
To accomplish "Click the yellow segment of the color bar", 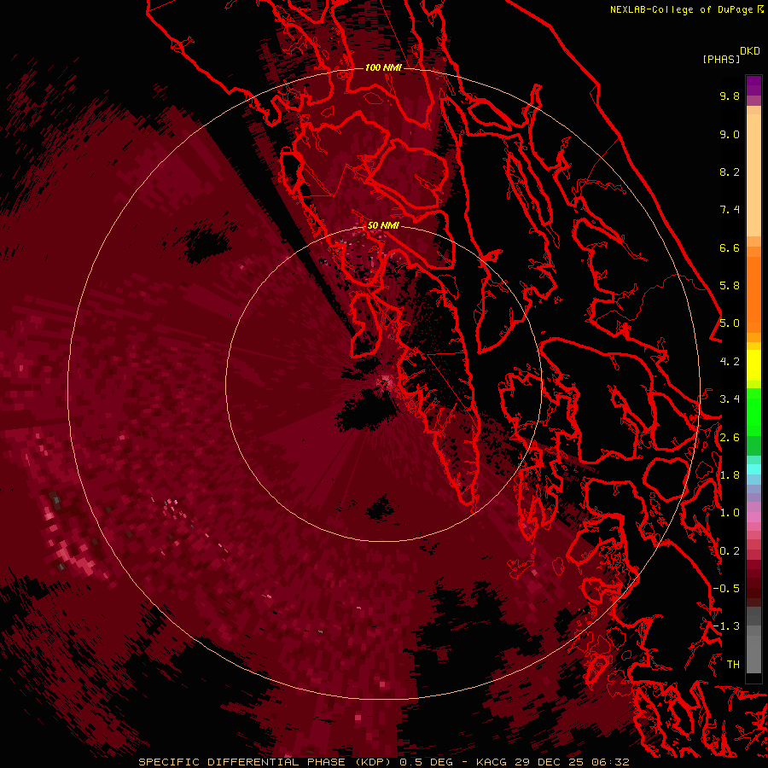I will (753, 365).
